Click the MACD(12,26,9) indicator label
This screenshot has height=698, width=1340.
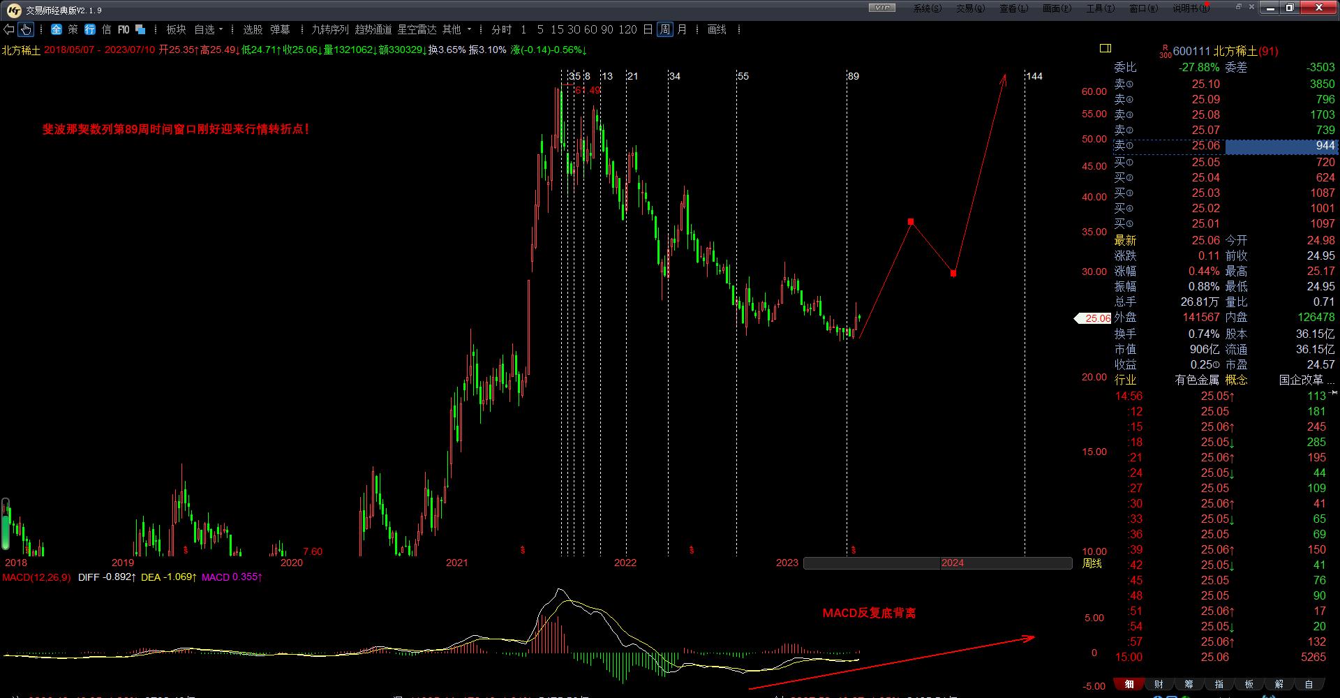point(36,577)
